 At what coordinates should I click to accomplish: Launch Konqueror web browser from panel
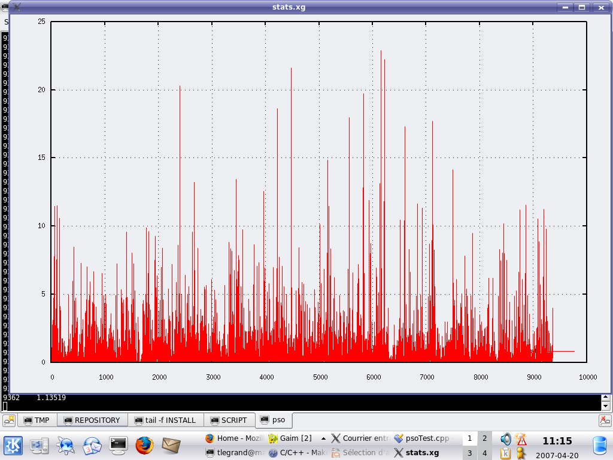click(65, 445)
